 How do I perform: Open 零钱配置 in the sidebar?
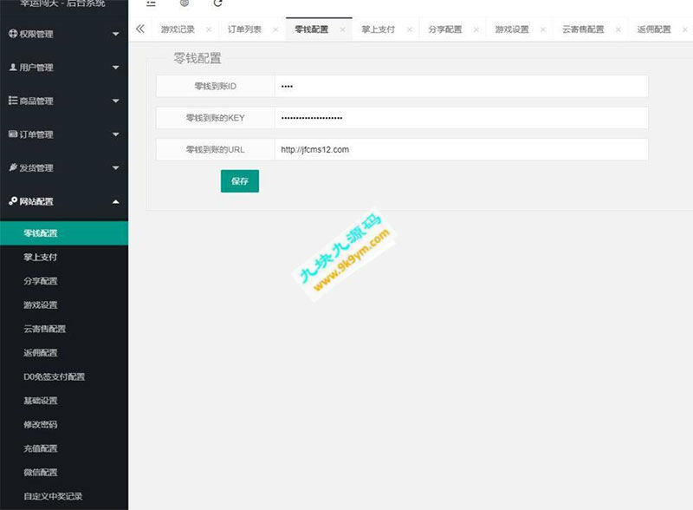click(x=64, y=232)
